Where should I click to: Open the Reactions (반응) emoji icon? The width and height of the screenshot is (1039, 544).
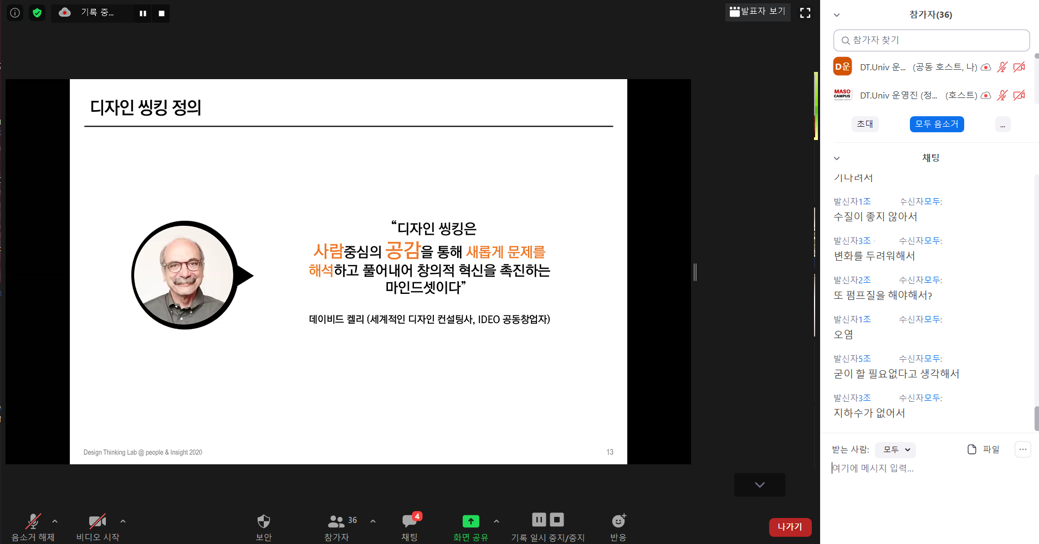[618, 521]
